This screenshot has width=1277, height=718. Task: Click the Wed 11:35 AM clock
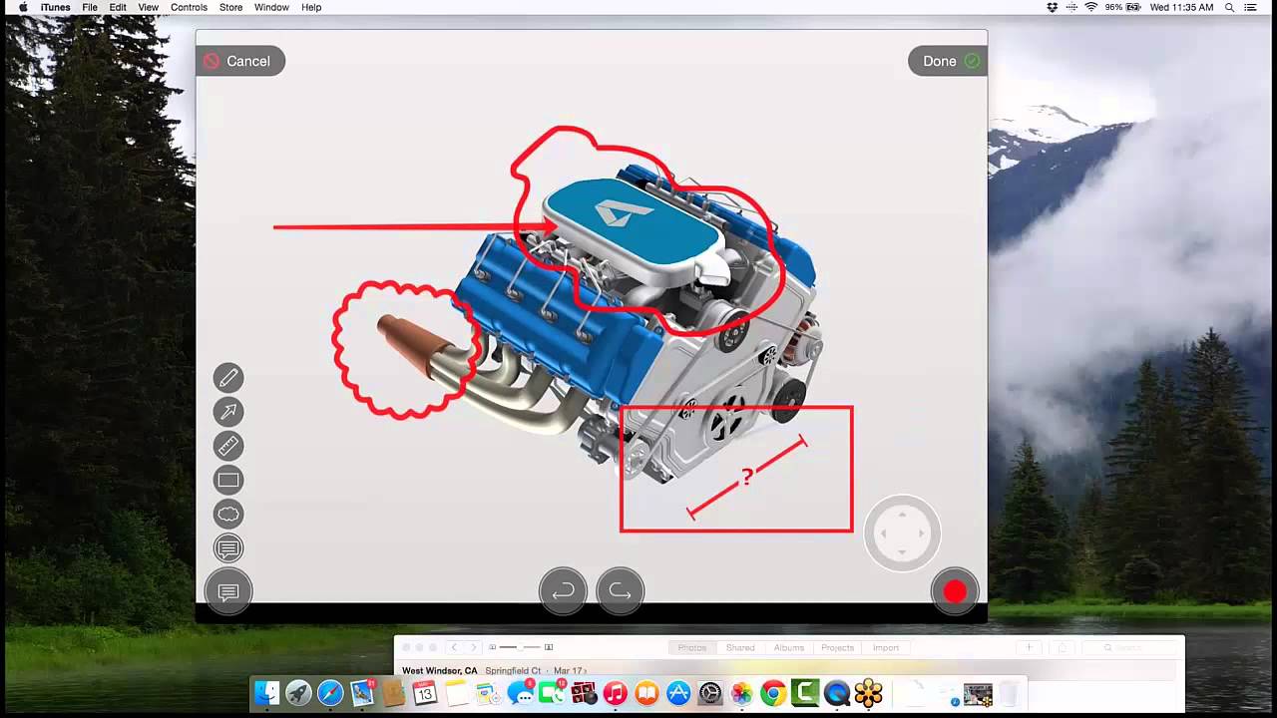click(x=1181, y=7)
